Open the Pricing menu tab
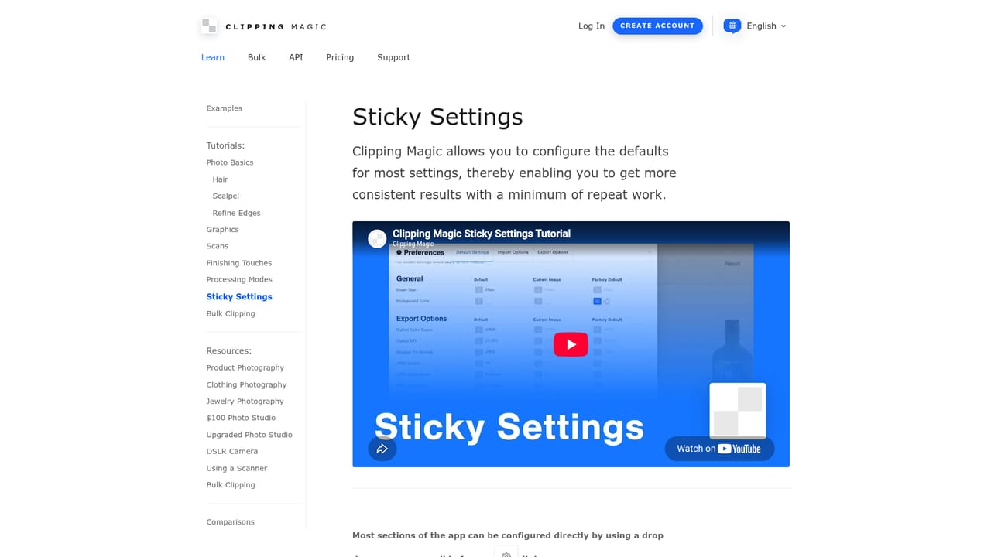Viewport: 991px width, 557px height. (340, 57)
